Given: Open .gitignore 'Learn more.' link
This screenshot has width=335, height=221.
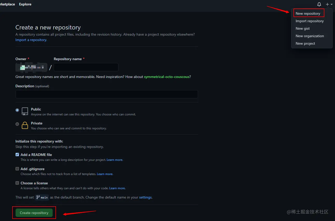Looking at the screenshot, I should coord(105,174).
